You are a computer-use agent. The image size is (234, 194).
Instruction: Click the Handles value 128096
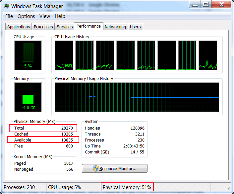(x=138, y=128)
